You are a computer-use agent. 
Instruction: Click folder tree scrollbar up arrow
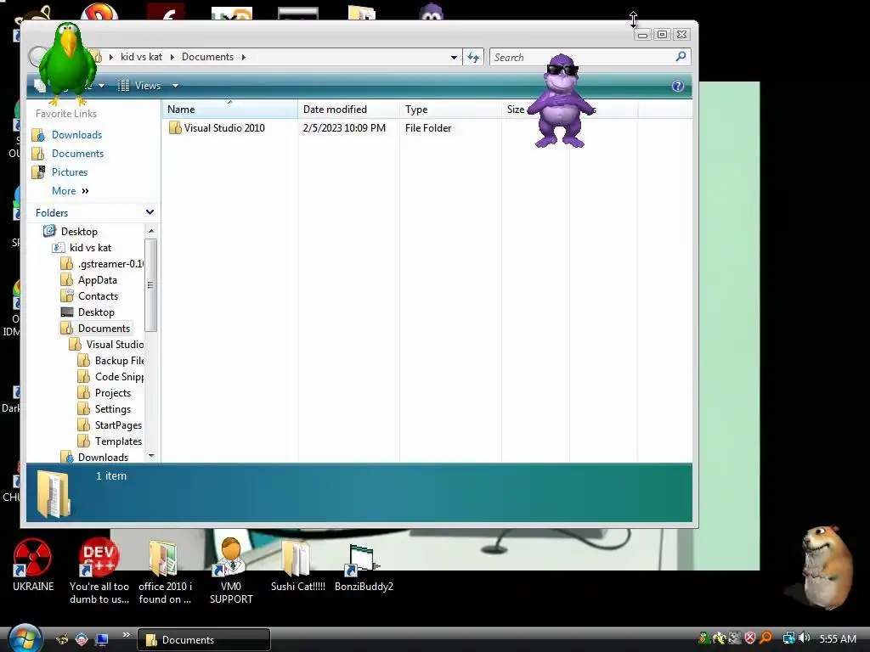151,231
